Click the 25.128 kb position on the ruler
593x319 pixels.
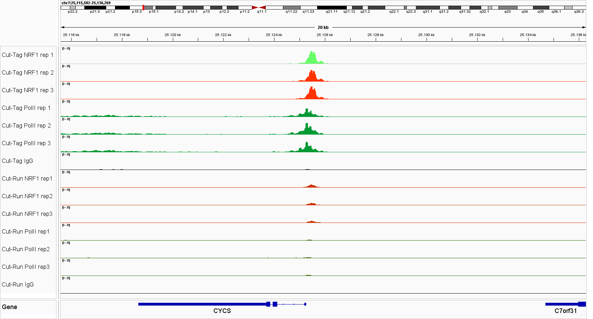click(375, 35)
